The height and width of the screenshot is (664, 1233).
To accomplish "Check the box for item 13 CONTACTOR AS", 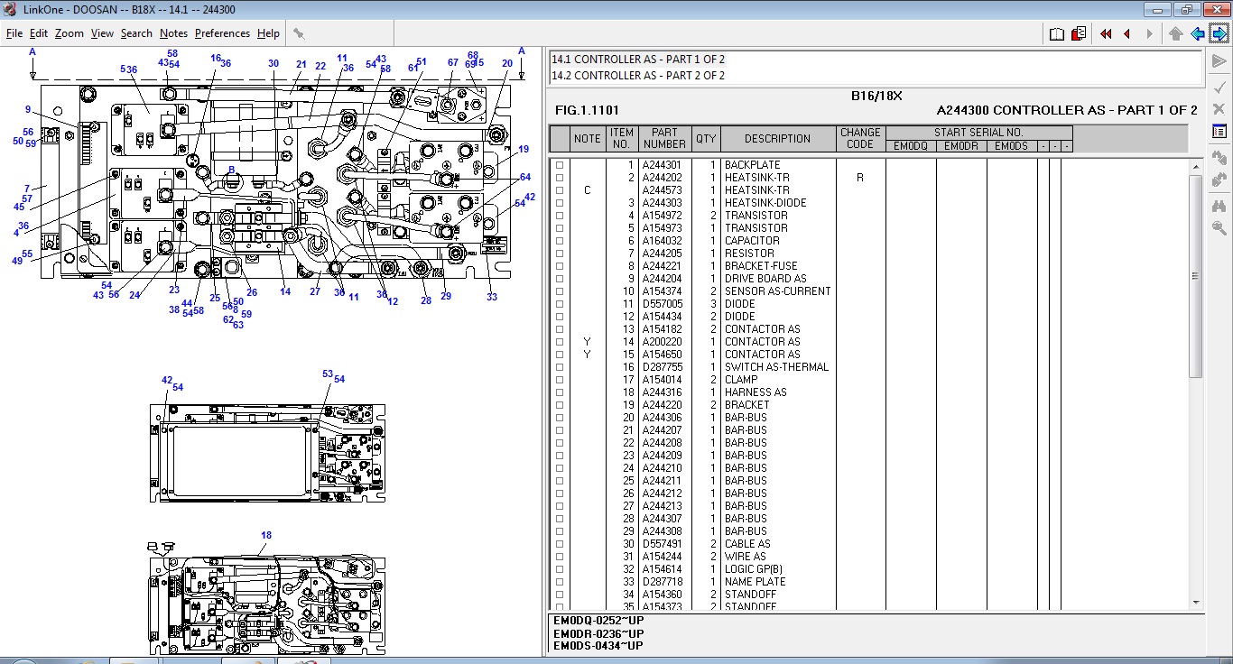I will point(560,329).
